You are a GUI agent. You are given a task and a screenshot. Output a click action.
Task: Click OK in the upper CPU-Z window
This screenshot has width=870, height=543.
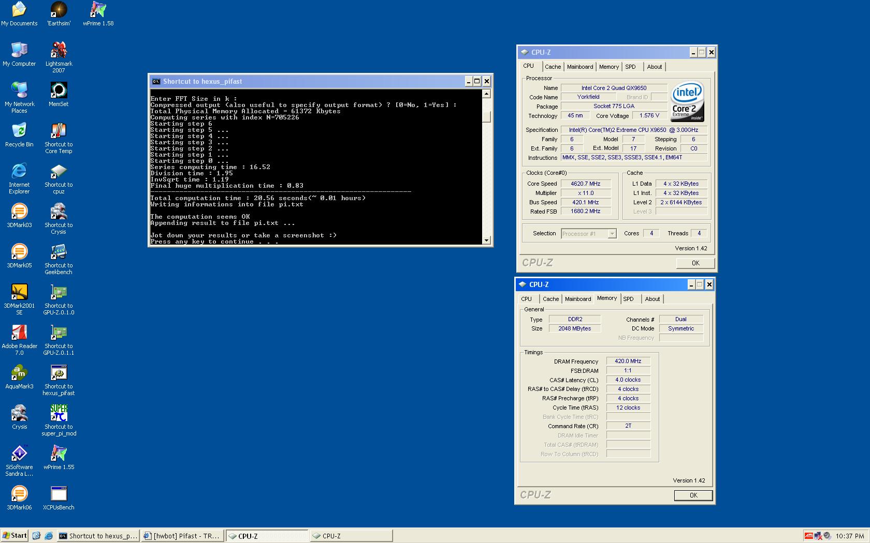tap(695, 263)
